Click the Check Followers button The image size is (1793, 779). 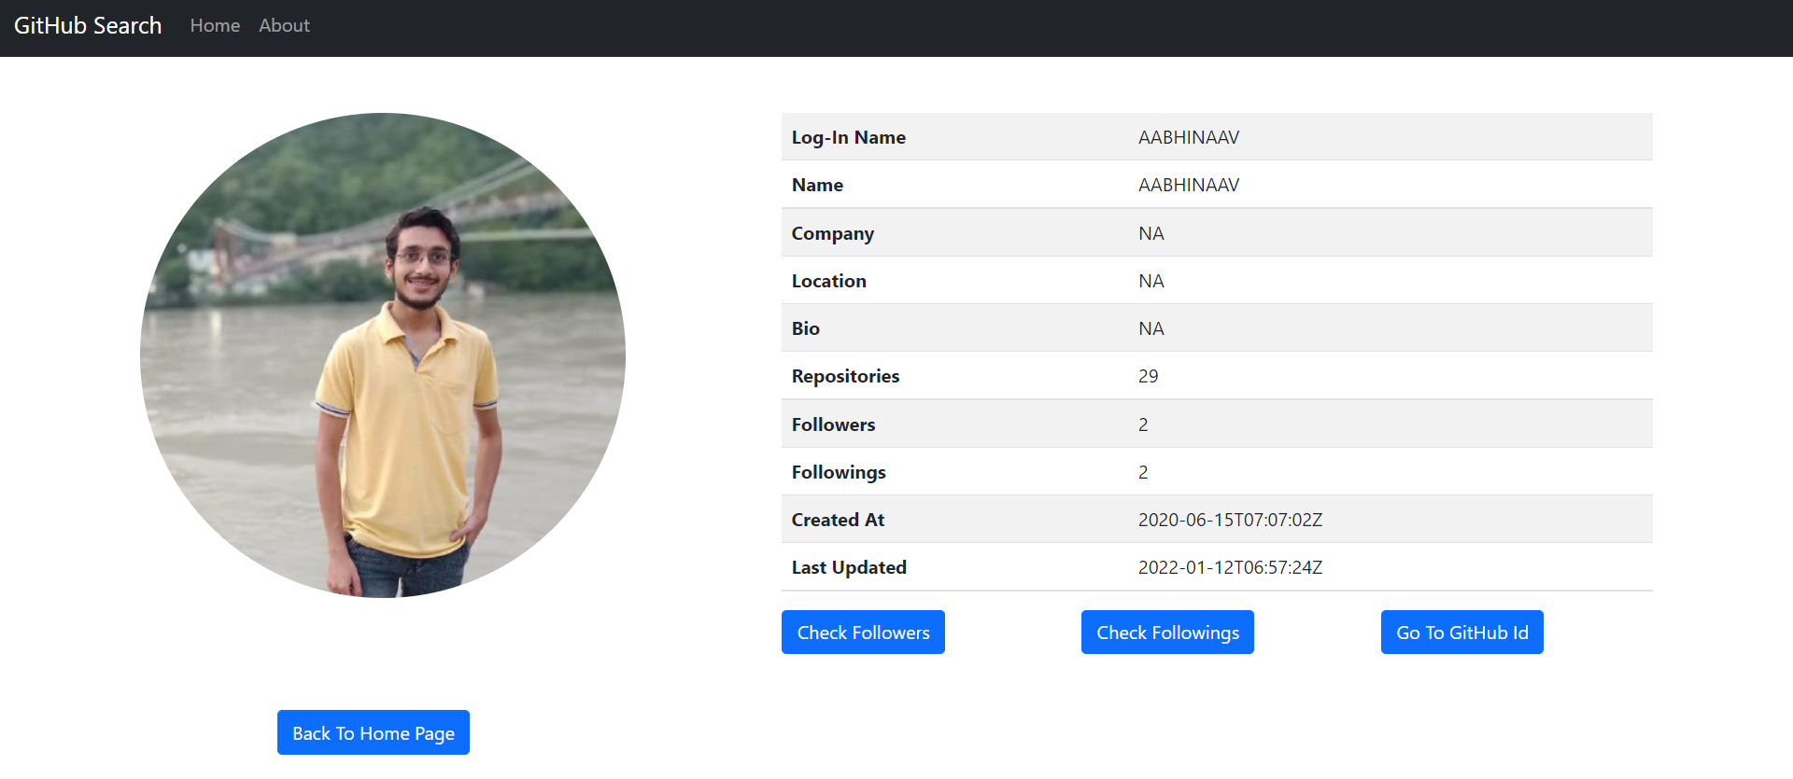[863, 633]
